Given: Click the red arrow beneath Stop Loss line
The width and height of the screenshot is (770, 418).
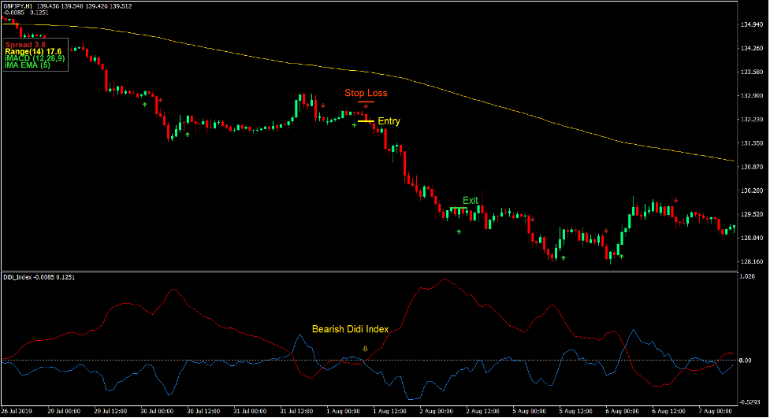Looking at the screenshot, I should point(365,107).
